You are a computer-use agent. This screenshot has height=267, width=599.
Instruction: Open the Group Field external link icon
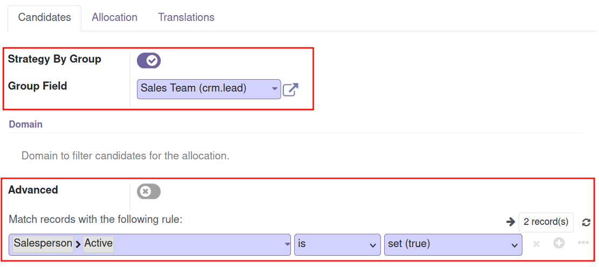pos(290,90)
